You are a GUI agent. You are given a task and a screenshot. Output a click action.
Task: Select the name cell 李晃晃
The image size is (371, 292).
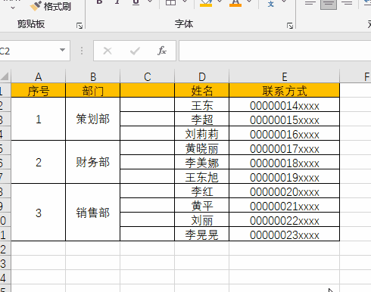(x=202, y=234)
